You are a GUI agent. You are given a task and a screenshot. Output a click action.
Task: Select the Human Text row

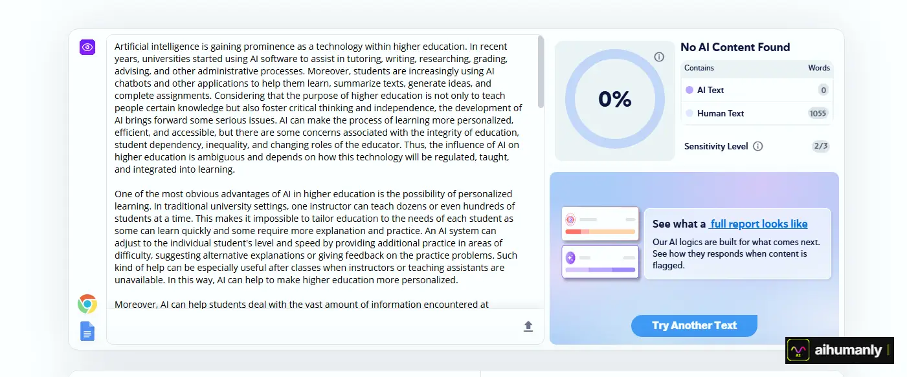click(757, 113)
